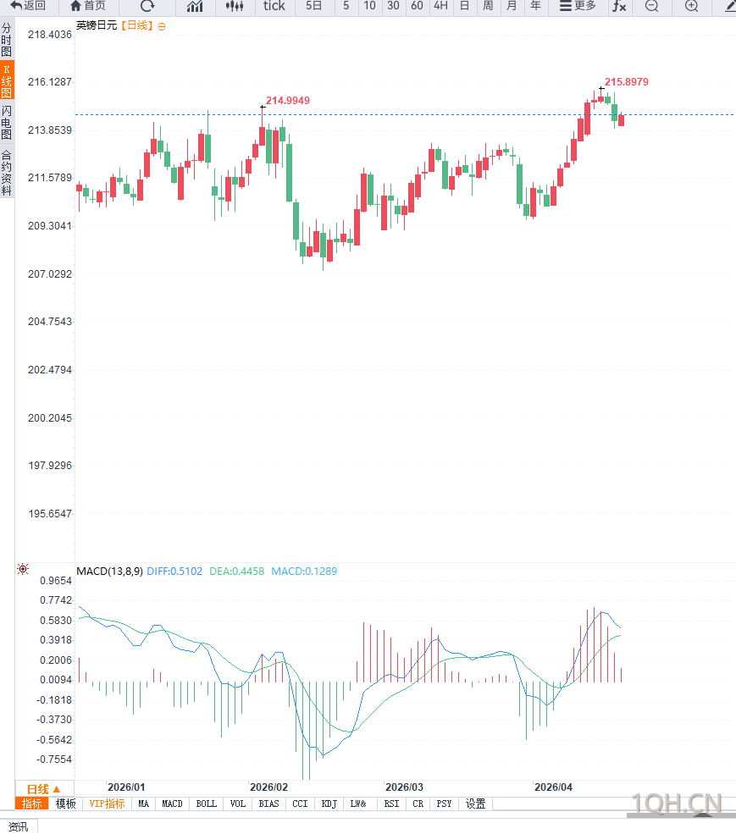Click the 2026/02 date axis label
Viewport: 736px width, 834px height.
tap(268, 787)
